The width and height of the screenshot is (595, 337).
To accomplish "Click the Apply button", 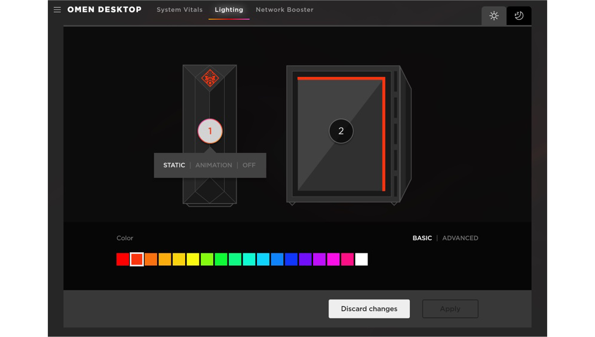I will tap(450, 308).
